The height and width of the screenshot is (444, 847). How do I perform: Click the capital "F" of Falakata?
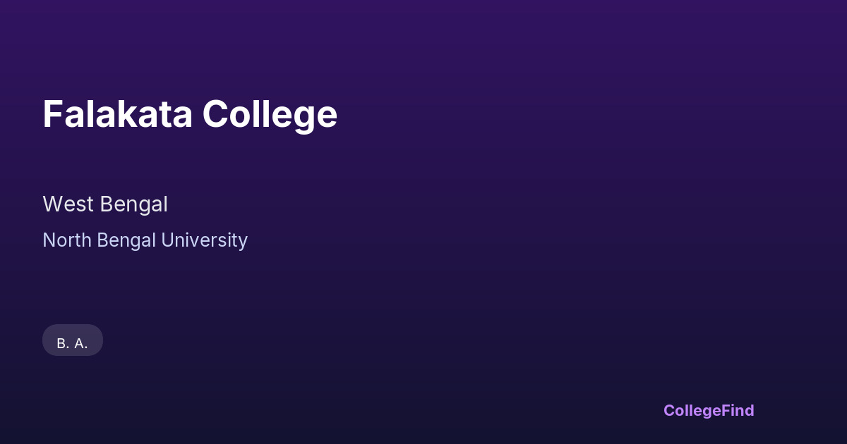click(52, 114)
